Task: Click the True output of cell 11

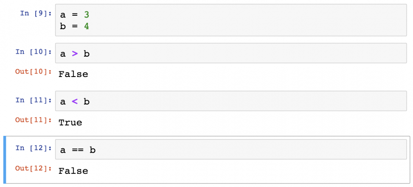Action: pyautogui.click(x=70, y=123)
